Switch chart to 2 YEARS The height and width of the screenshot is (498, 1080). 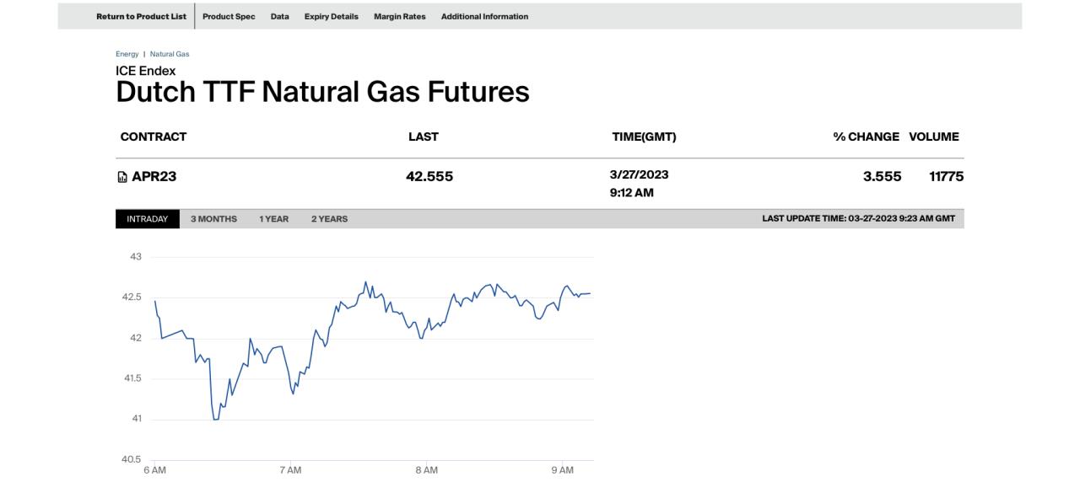329,219
